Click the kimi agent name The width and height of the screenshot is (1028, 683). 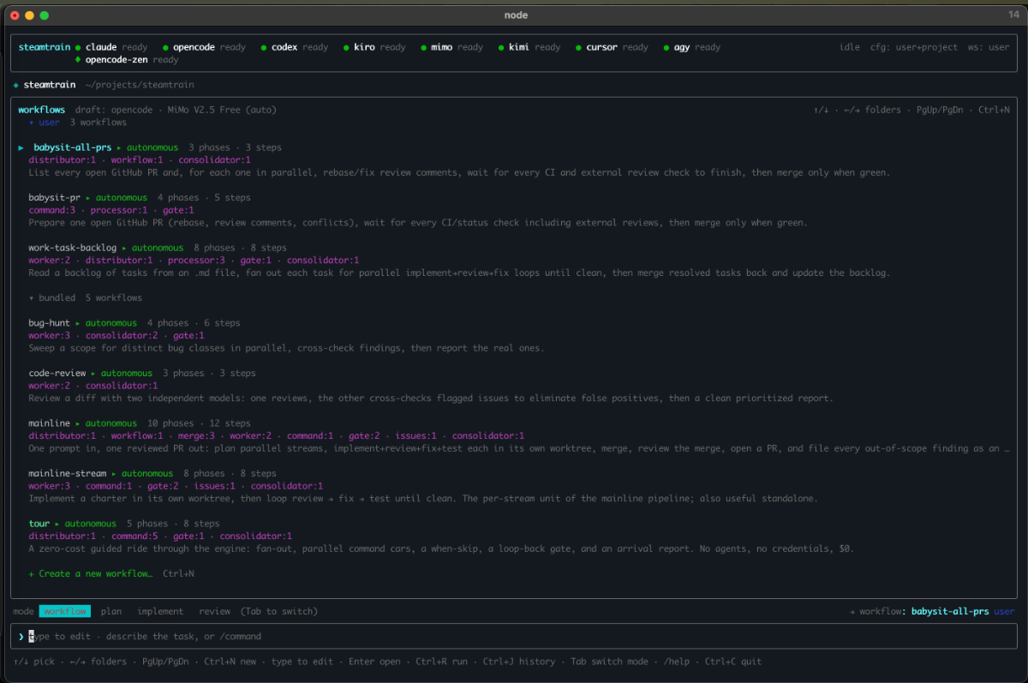(519, 48)
